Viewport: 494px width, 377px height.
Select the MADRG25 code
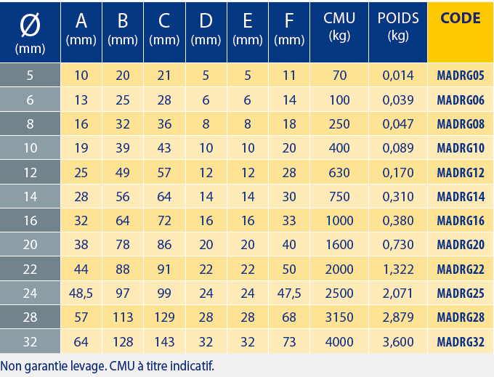[461, 293]
